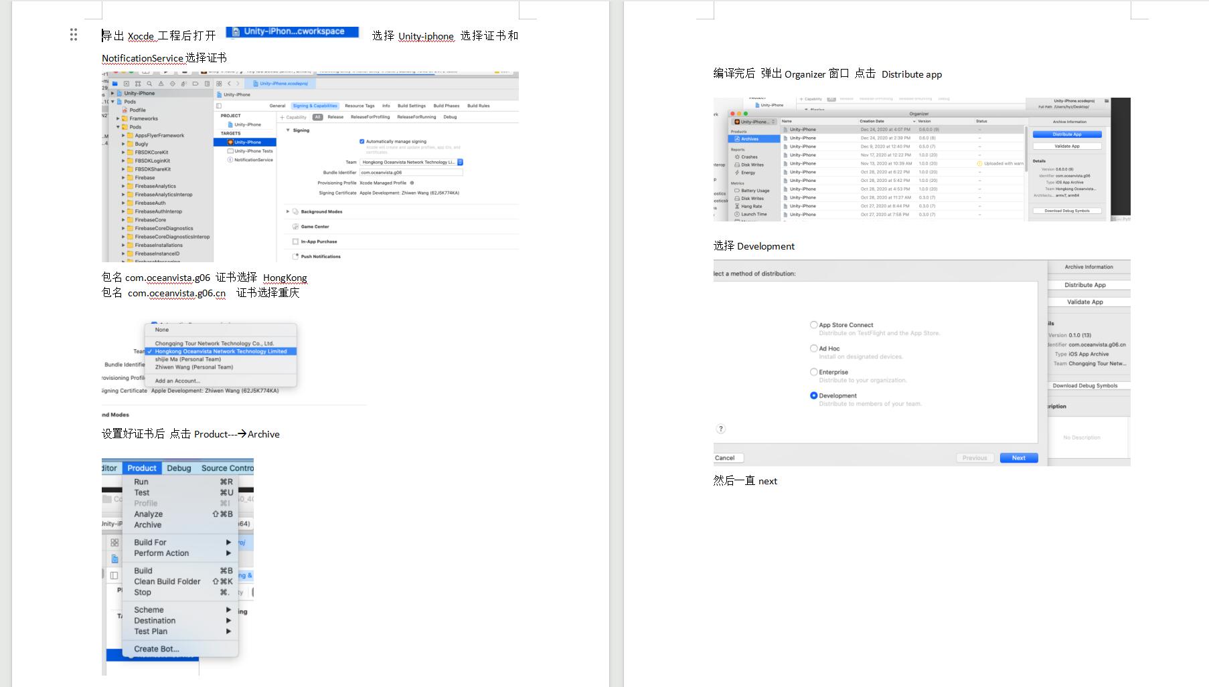Open the Breakpoint navigator tag icon
Image resolution: width=1209 pixels, height=687 pixels.
click(195, 84)
